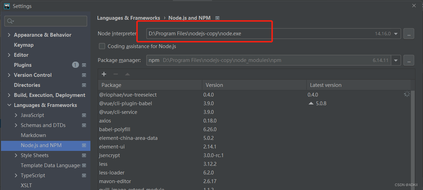Viewport: 423px width, 190px height.
Task: Collapse Languages & Frameworks section
Action: [x=9, y=105]
